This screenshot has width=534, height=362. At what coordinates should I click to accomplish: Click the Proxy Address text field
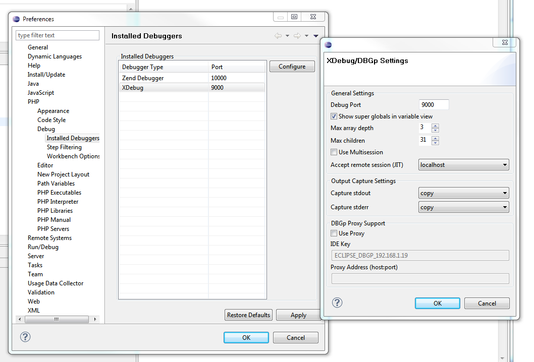click(x=420, y=279)
